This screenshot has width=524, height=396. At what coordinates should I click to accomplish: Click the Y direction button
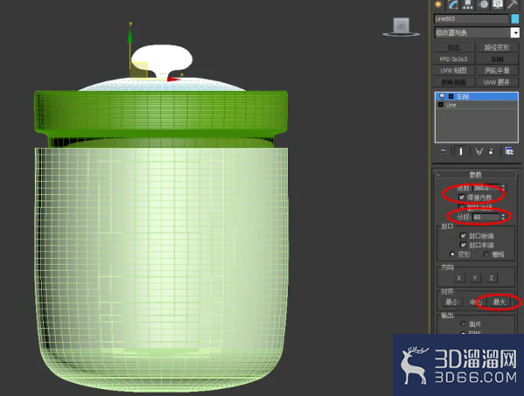point(475,278)
